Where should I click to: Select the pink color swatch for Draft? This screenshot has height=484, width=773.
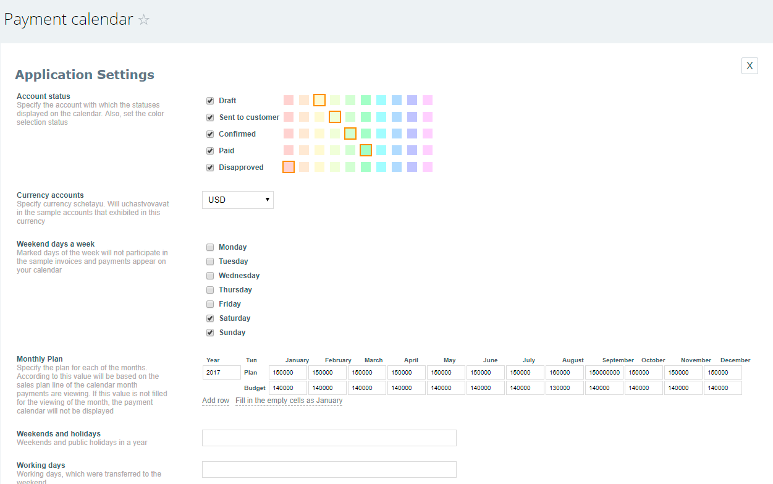pos(289,100)
